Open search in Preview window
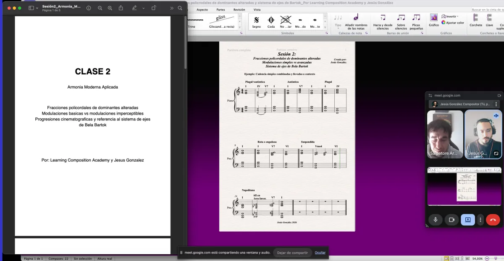This screenshot has width=504, height=261. (180, 8)
